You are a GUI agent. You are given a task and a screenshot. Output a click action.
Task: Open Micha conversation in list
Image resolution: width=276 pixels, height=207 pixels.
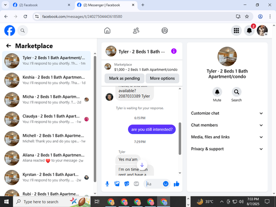(x=46, y=100)
